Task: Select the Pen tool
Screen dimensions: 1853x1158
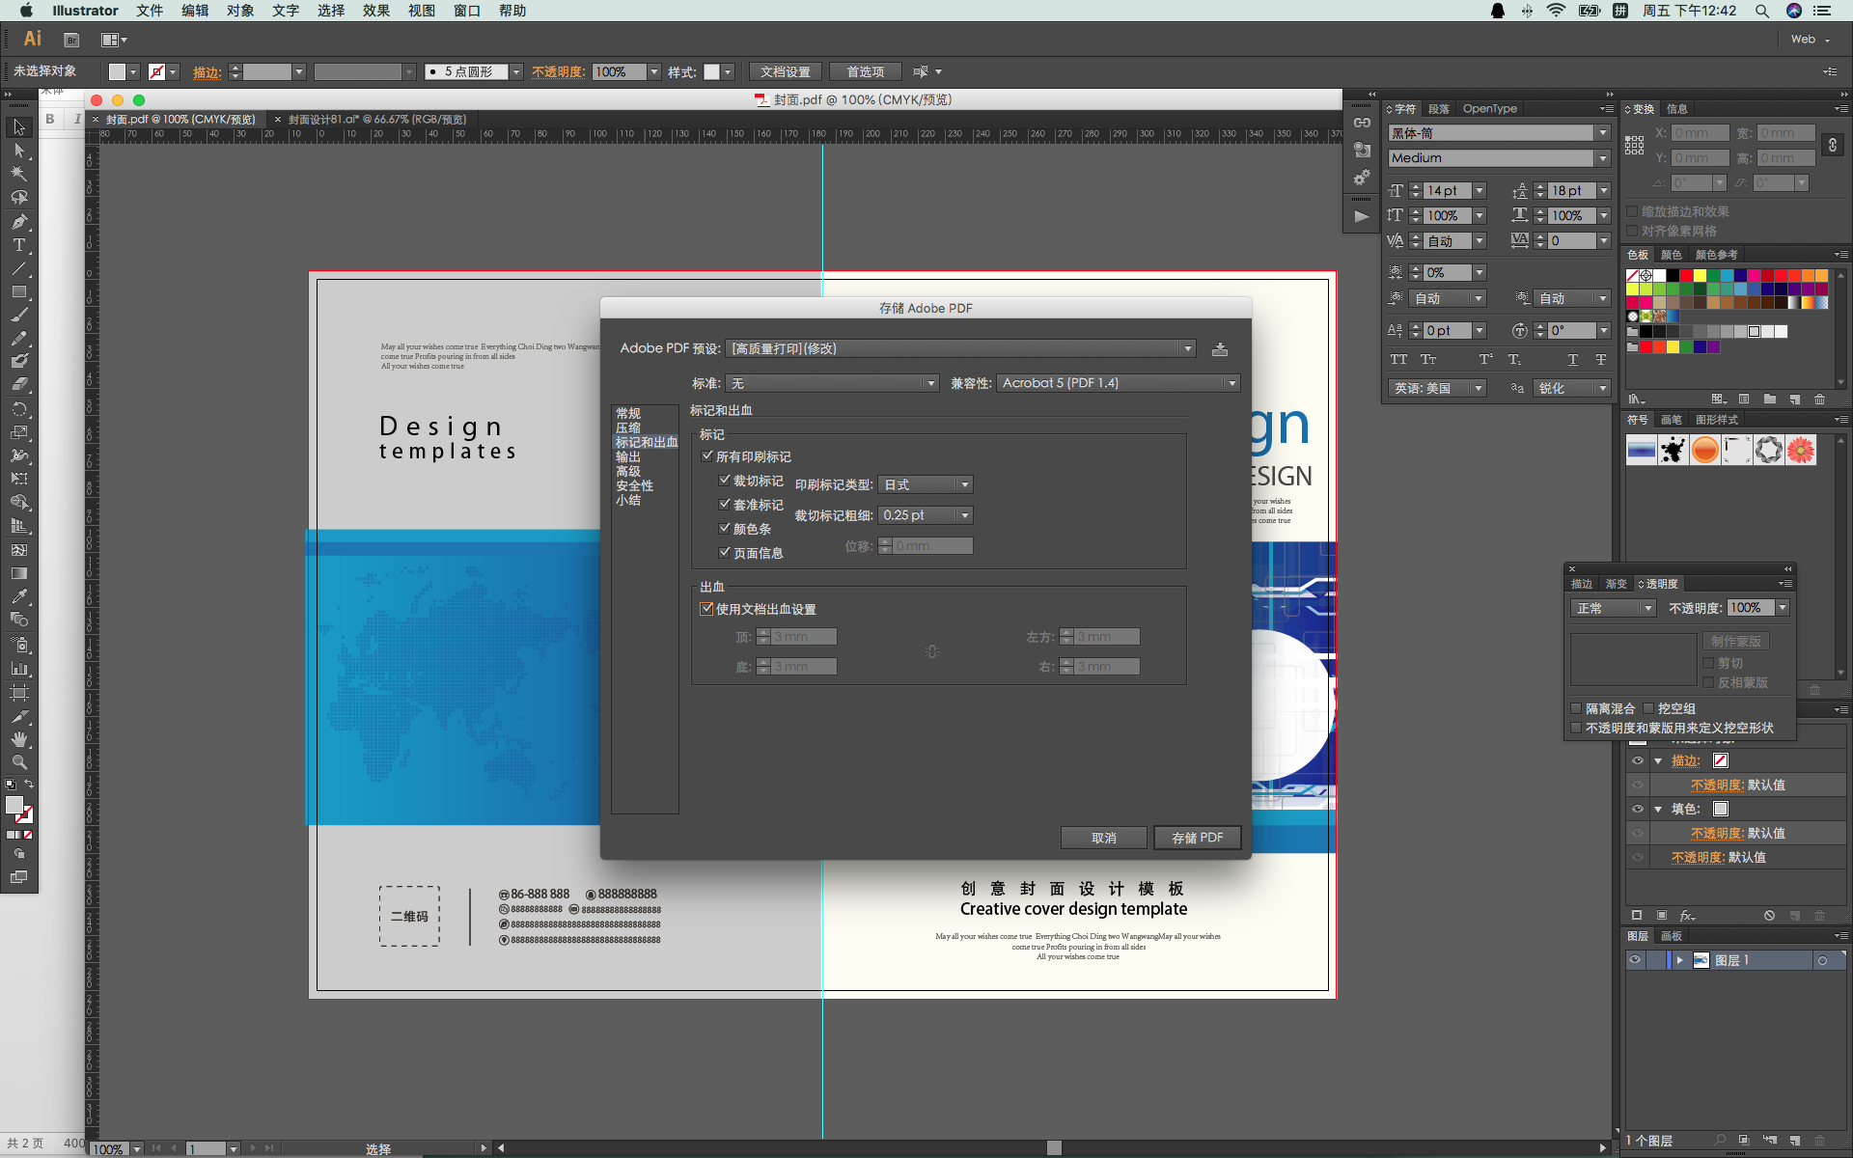Action: point(18,221)
